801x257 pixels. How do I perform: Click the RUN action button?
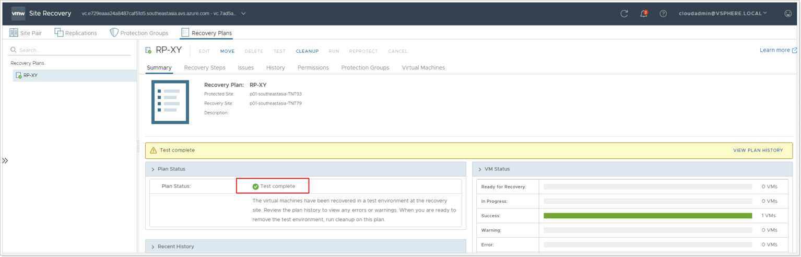click(334, 51)
